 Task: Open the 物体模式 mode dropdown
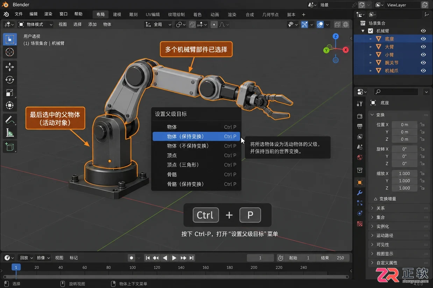[x=35, y=24]
